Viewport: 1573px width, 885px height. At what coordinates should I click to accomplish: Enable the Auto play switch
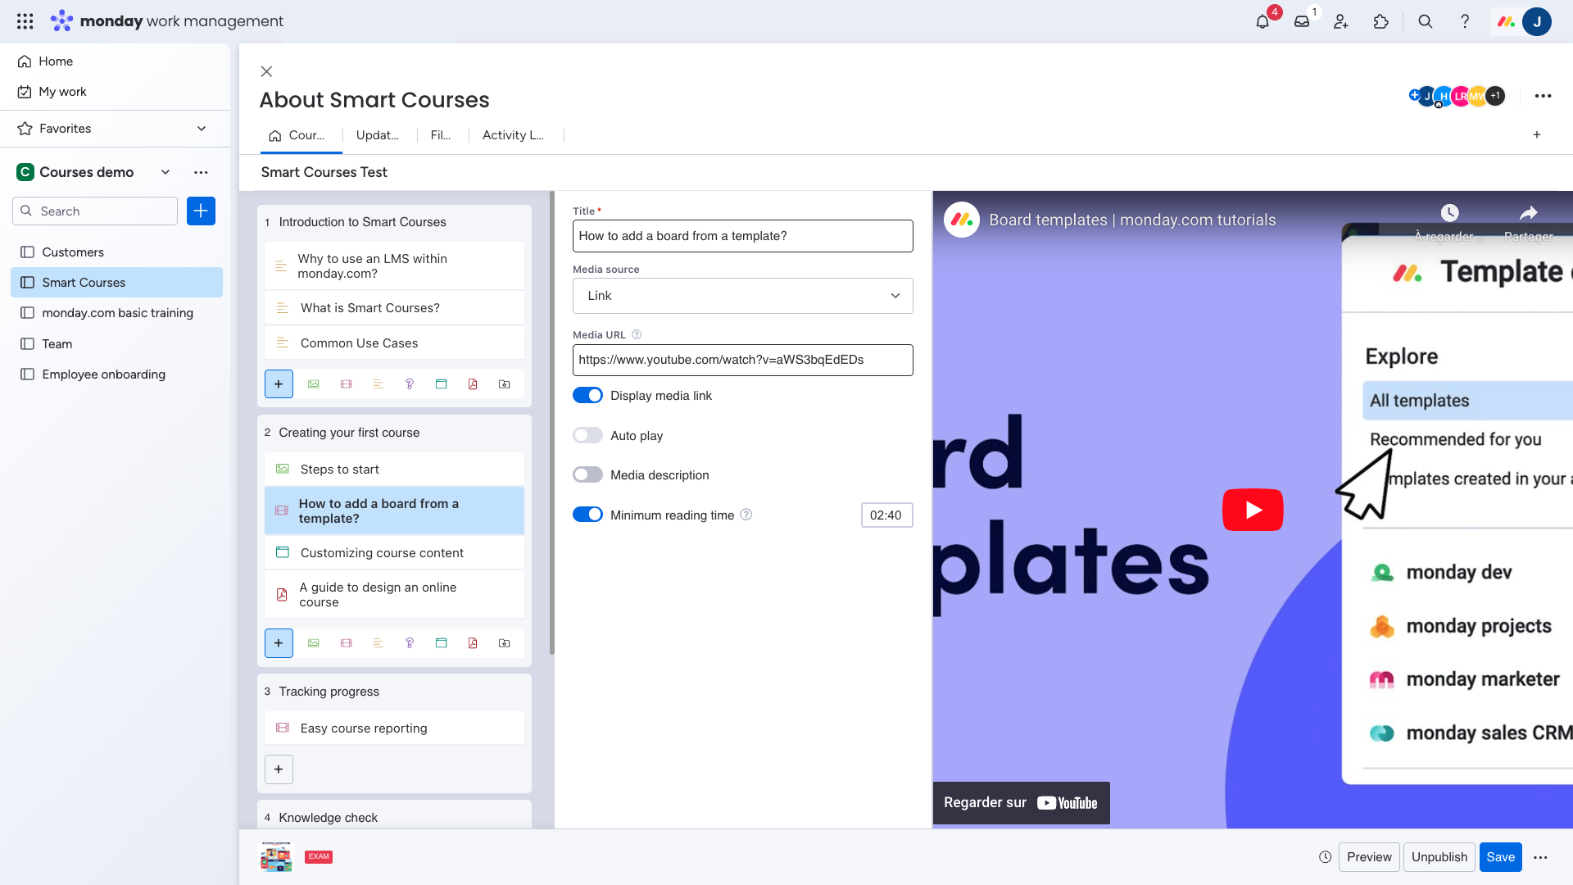click(x=587, y=436)
